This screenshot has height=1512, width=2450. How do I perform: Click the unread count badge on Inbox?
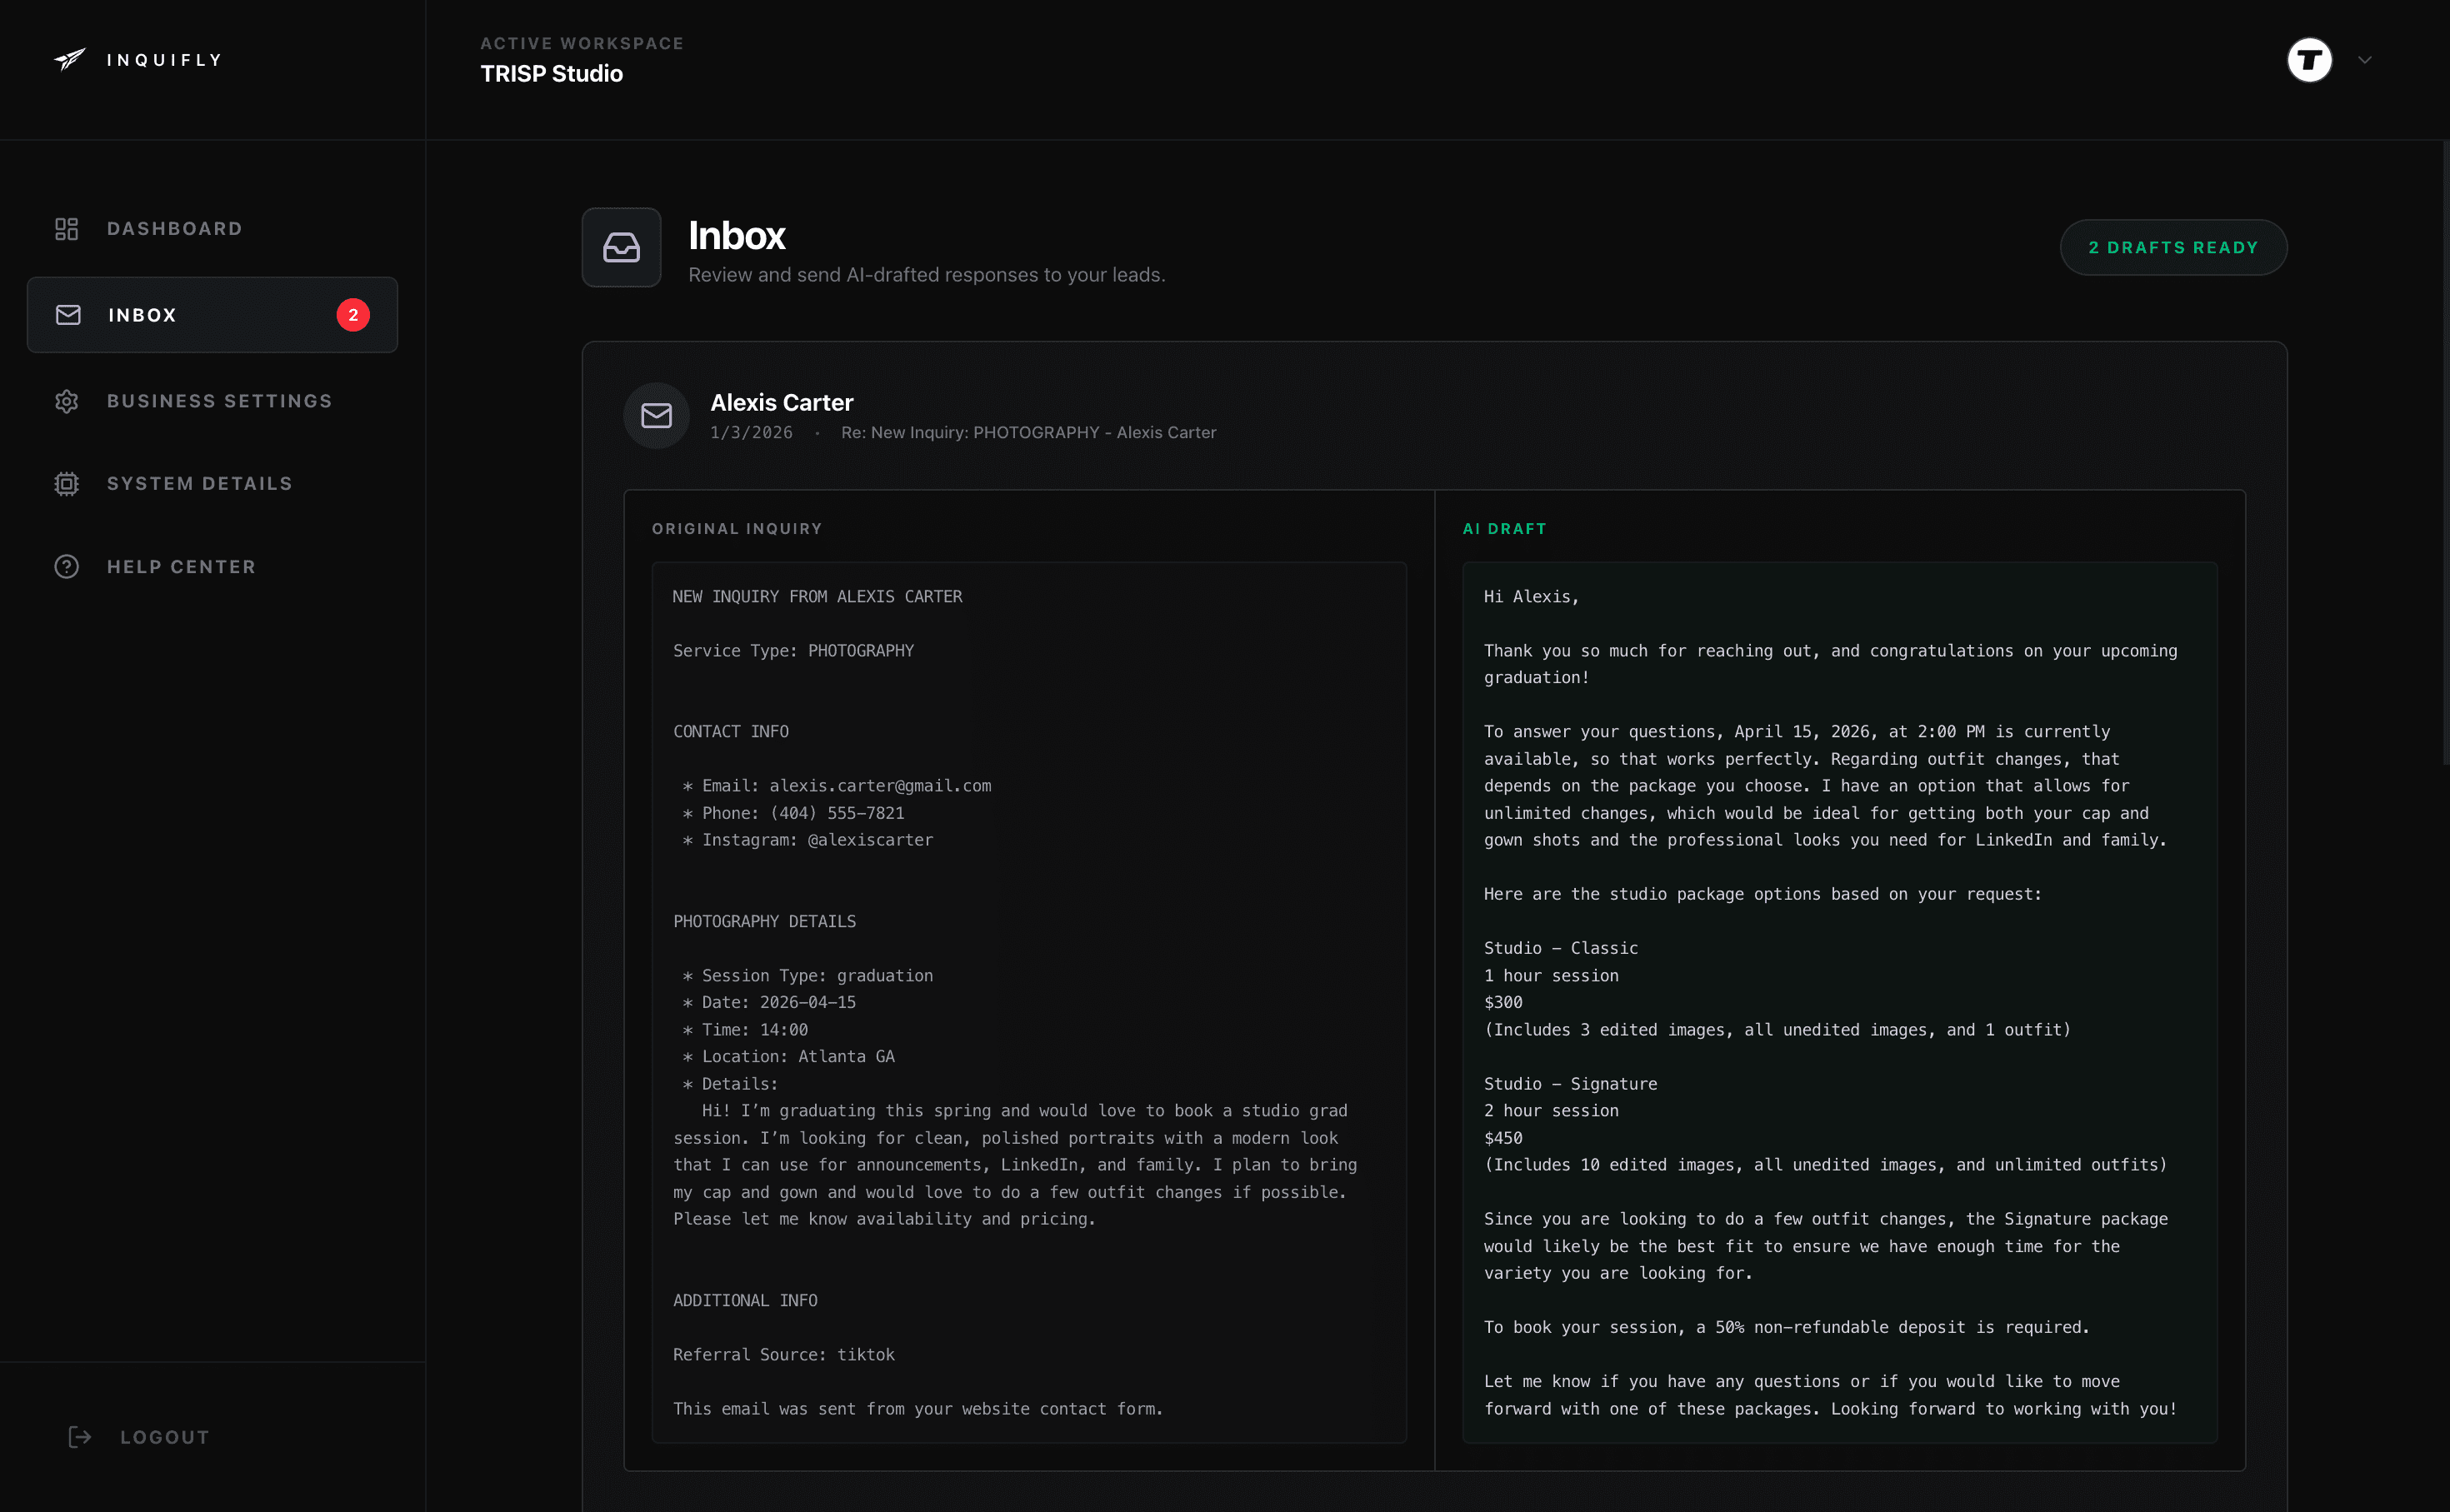coord(353,314)
